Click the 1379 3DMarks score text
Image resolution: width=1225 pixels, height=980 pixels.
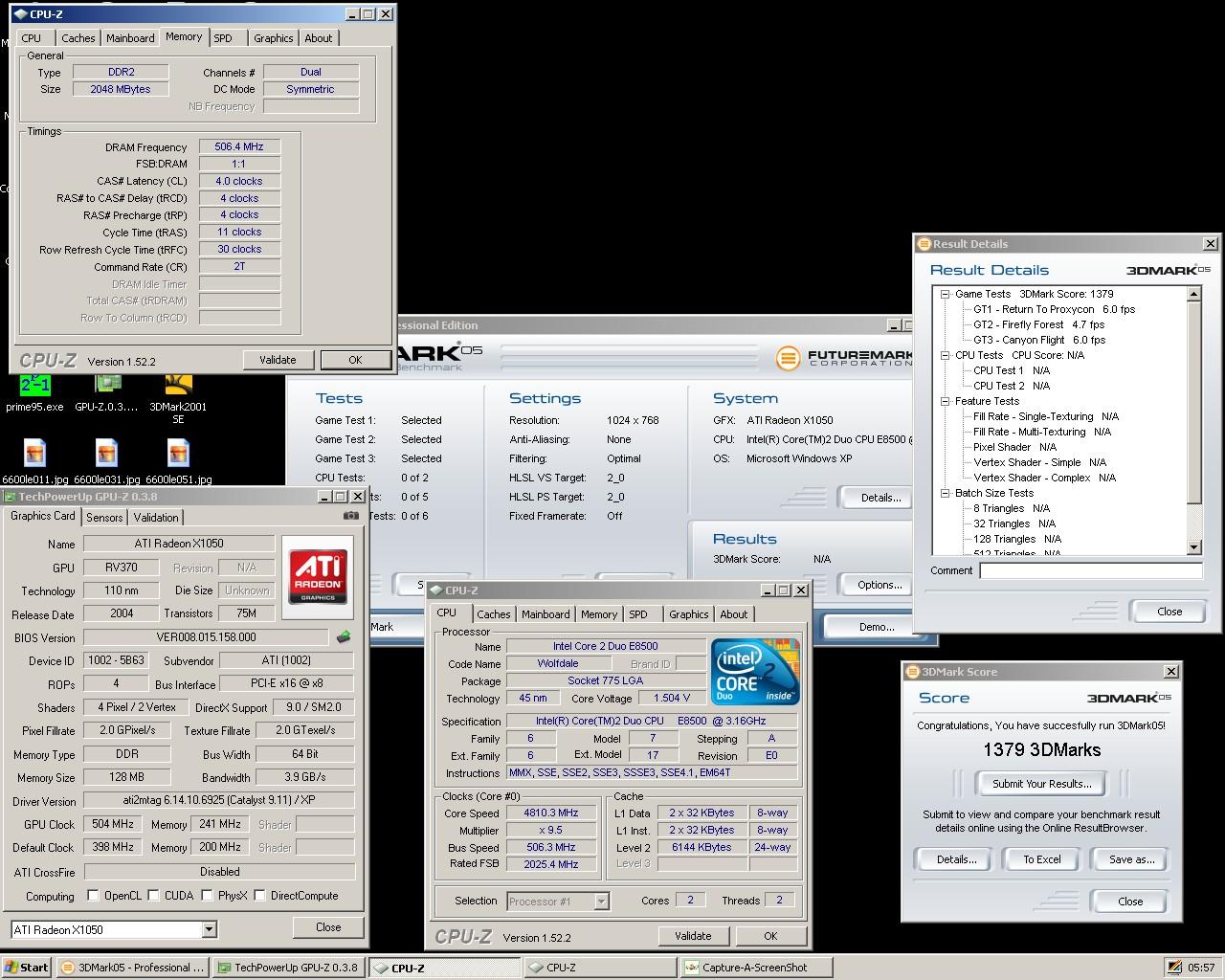(1041, 749)
